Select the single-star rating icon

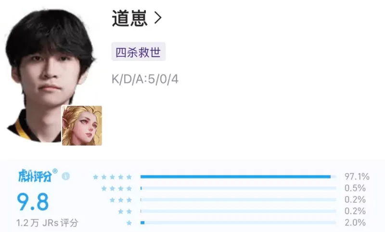tap(129, 223)
